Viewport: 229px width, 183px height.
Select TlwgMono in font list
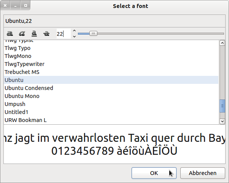(x=18, y=56)
